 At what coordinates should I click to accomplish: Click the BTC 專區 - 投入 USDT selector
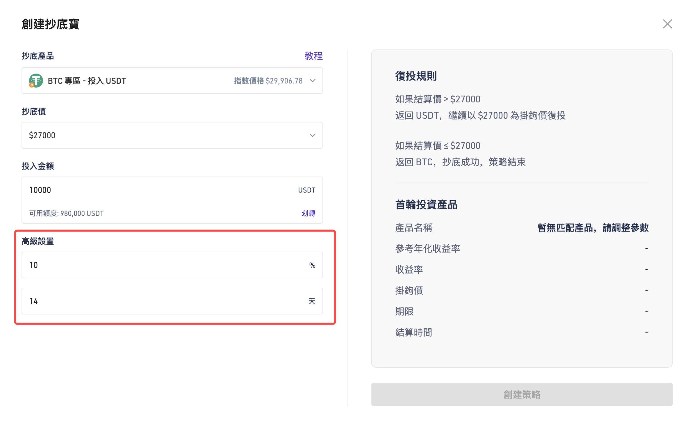(x=87, y=81)
